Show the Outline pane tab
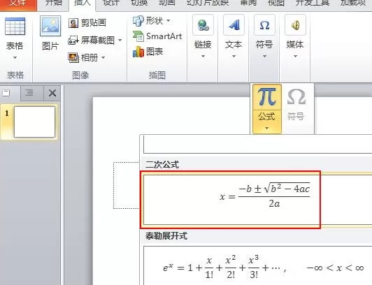The width and height of the screenshot is (372, 285). click(29, 93)
